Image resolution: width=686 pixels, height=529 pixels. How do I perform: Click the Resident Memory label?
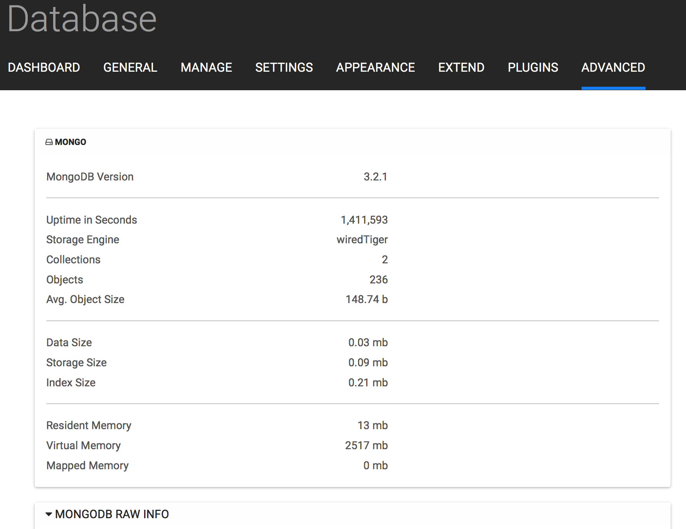pos(89,425)
